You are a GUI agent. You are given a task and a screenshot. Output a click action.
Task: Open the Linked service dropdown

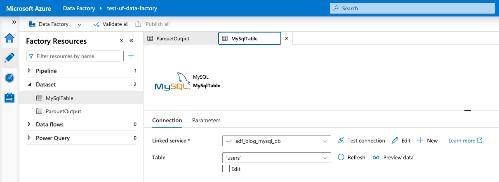(276, 141)
